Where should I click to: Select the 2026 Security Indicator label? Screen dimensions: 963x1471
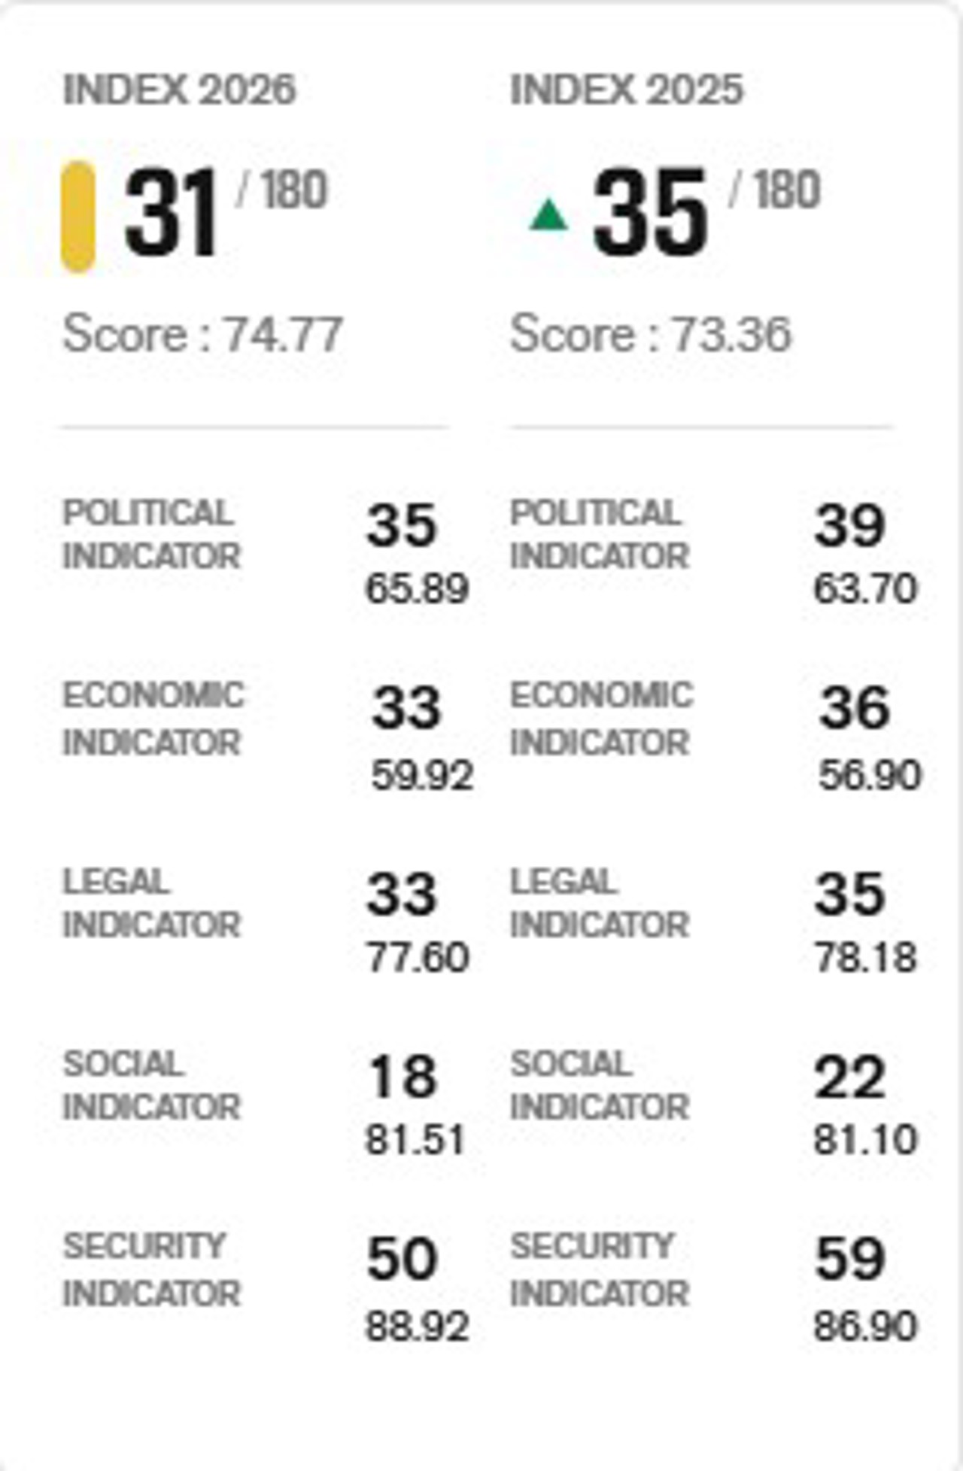coord(151,1269)
